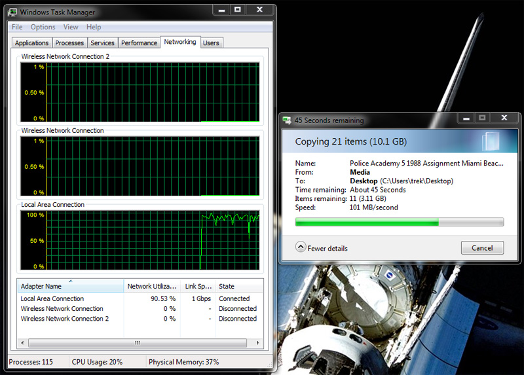Switch to the Performance tab
The height and width of the screenshot is (375, 524).
[x=139, y=43]
